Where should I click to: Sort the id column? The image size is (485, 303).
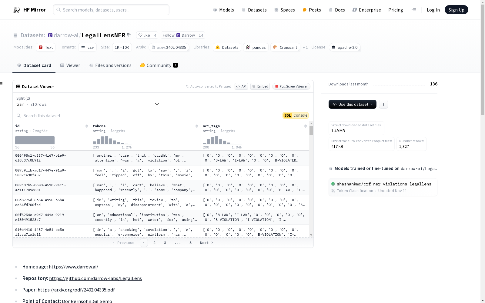coord(87,126)
